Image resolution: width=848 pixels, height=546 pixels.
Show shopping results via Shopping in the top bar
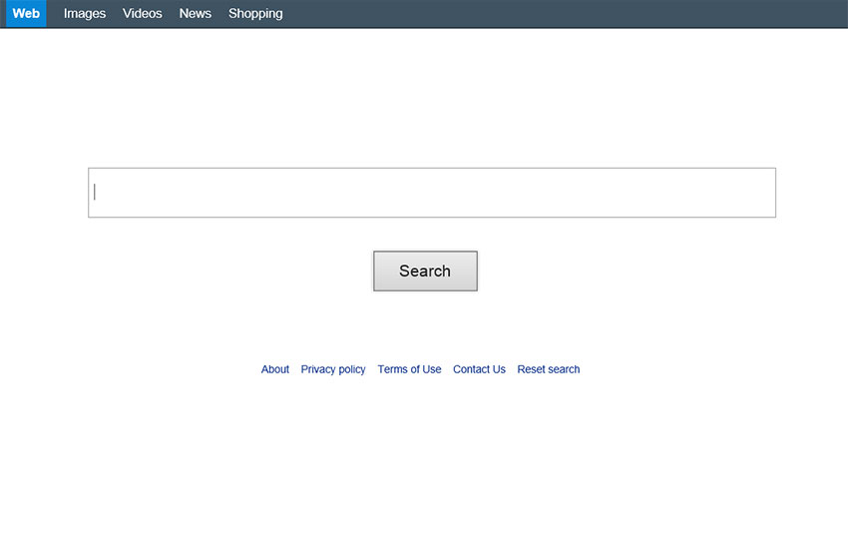(x=255, y=14)
